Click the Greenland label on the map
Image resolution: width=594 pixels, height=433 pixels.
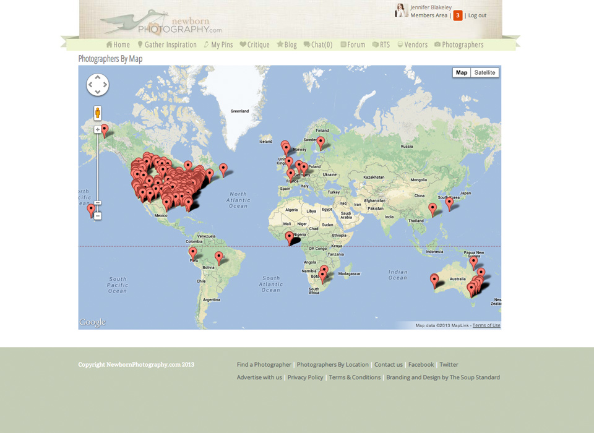(240, 111)
